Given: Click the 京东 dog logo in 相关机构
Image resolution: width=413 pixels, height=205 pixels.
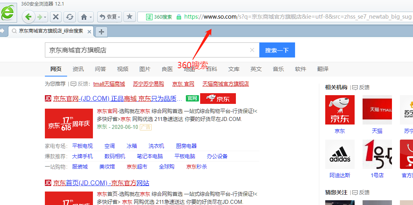Looking at the screenshot, I should coord(340,110).
